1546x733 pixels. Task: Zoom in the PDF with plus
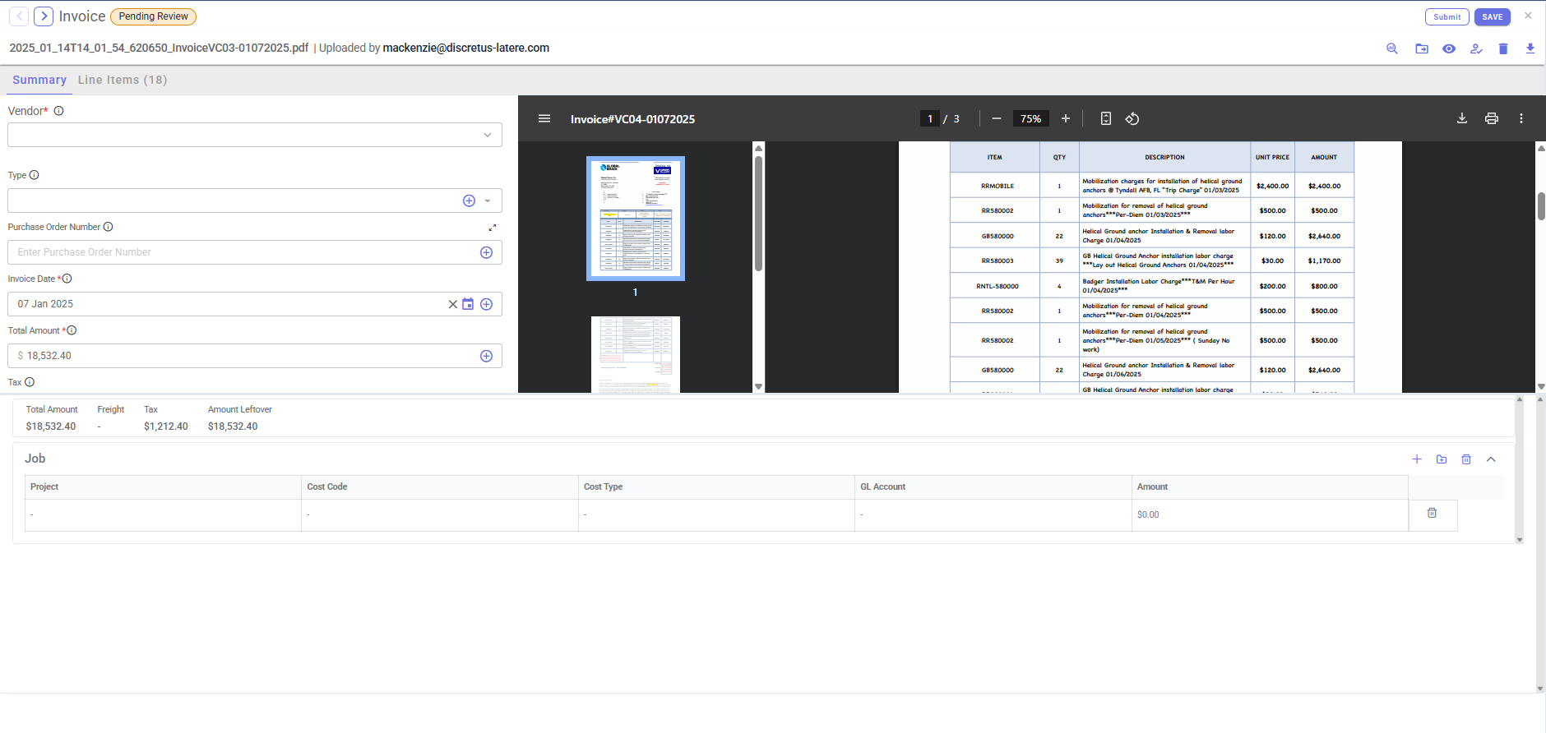point(1066,118)
